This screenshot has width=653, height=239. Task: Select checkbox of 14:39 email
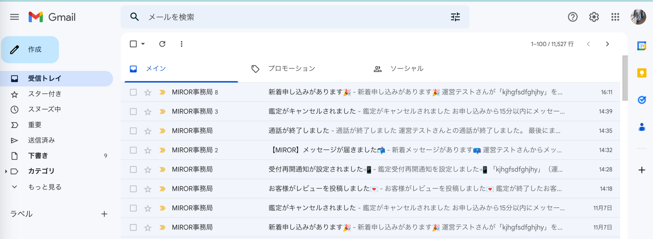click(x=133, y=112)
